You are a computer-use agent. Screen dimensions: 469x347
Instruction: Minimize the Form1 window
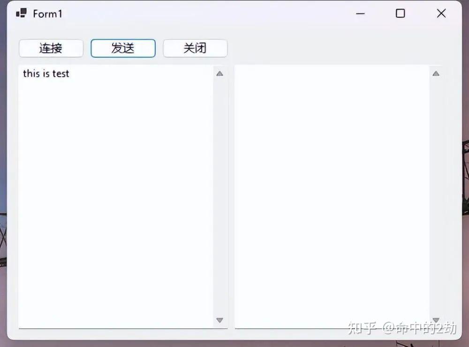click(x=360, y=14)
